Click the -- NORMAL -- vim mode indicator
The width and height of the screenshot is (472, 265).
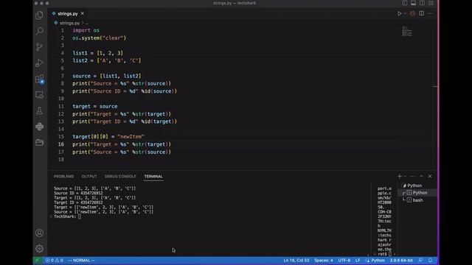coord(82,261)
